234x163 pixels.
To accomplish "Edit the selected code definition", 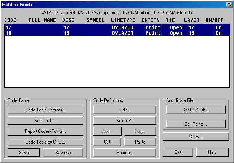I will point(125,110).
